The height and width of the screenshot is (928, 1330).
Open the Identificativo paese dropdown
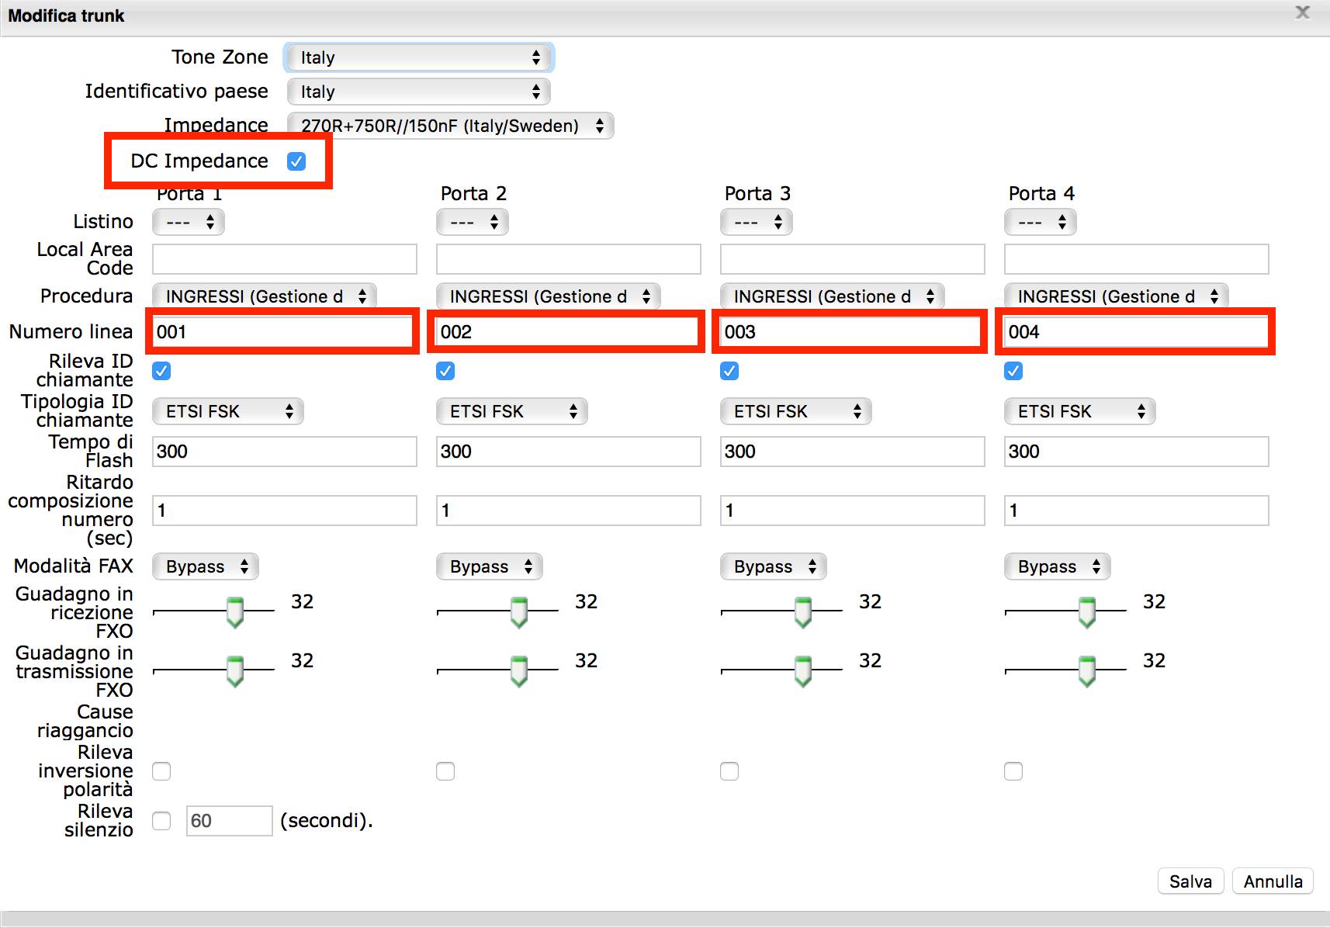click(x=419, y=92)
